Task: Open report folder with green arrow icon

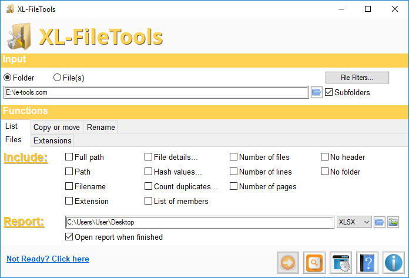Action: point(393,222)
